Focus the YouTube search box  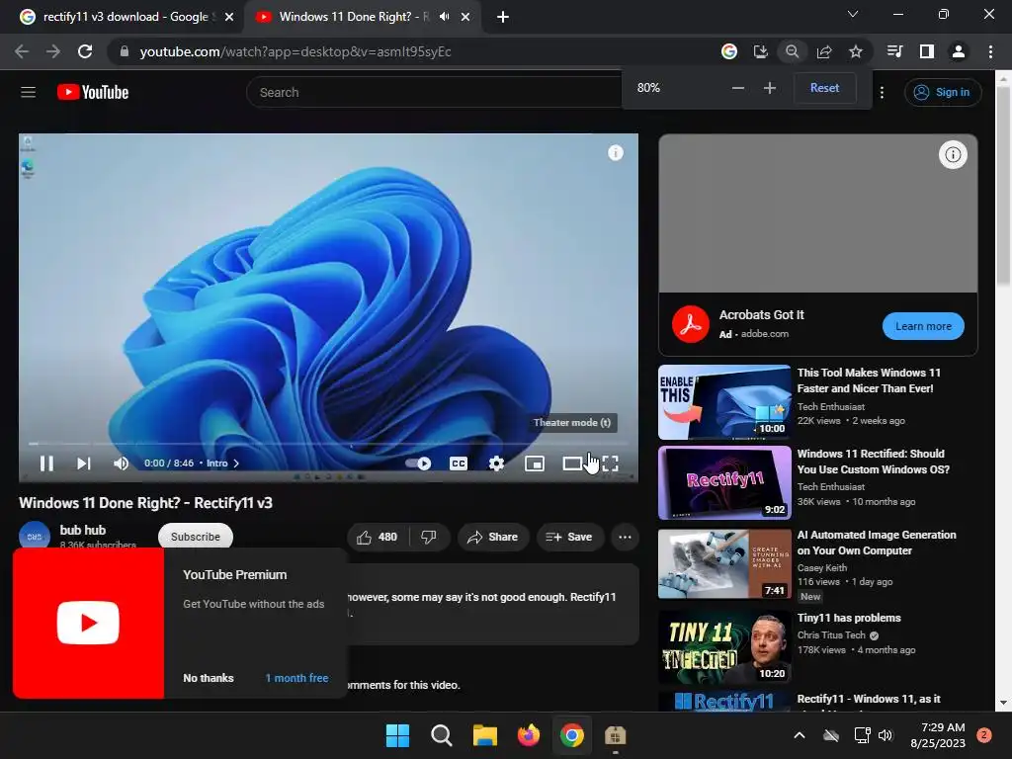(434, 92)
